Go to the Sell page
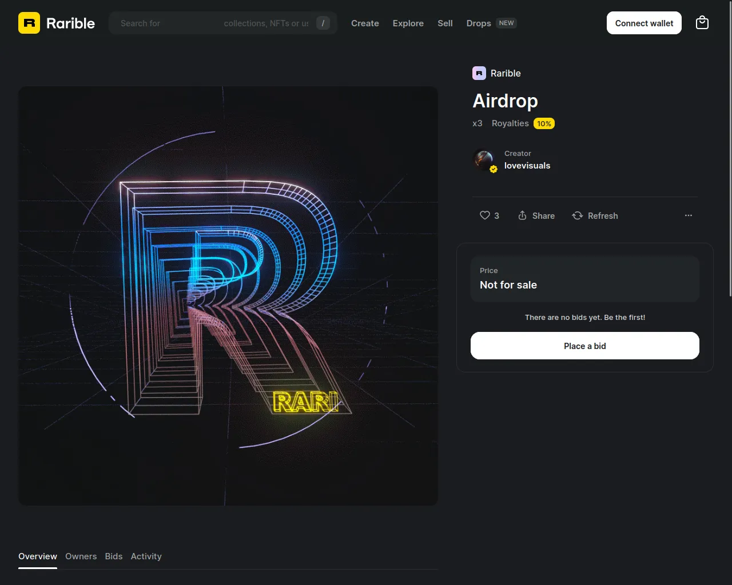This screenshot has width=732, height=585. point(445,23)
